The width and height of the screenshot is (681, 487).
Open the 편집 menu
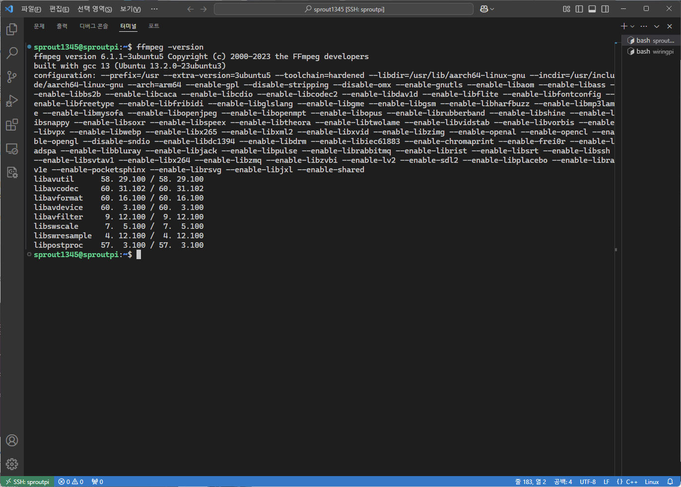[x=60, y=9]
